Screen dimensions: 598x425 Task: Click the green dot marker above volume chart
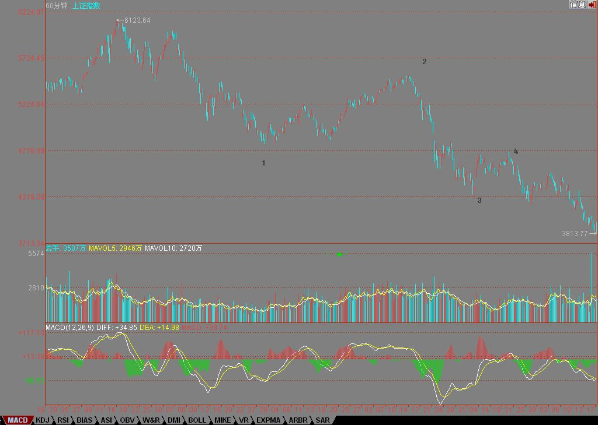click(339, 254)
